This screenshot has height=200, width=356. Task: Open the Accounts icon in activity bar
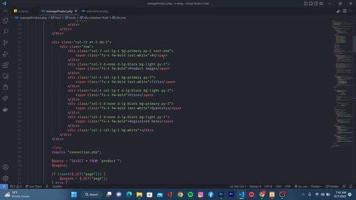(x=6, y=167)
